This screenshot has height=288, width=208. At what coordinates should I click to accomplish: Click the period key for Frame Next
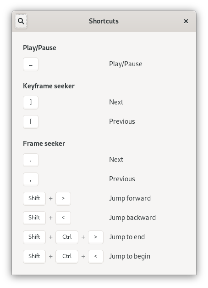[x=31, y=160]
